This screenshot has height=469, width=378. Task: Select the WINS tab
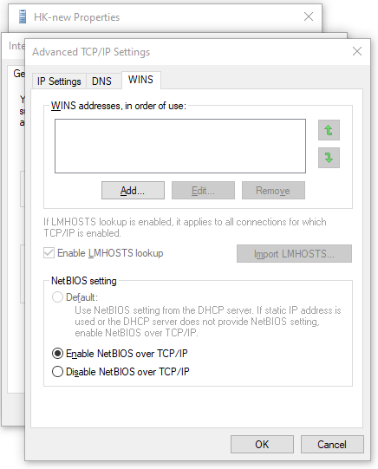tap(140, 80)
